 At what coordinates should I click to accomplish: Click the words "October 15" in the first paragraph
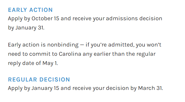pos(45,19)
